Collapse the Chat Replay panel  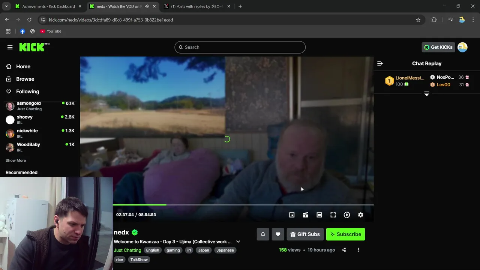[380, 63]
